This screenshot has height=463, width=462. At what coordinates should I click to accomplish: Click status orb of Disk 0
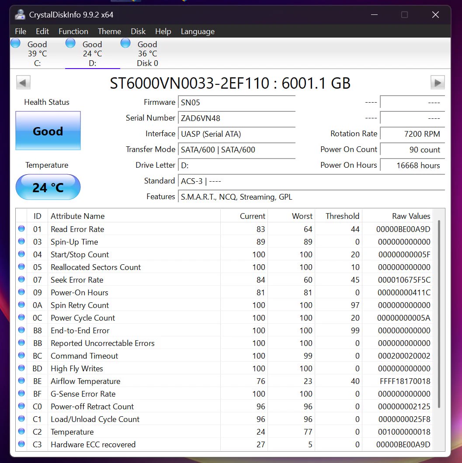tap(125, 43)
